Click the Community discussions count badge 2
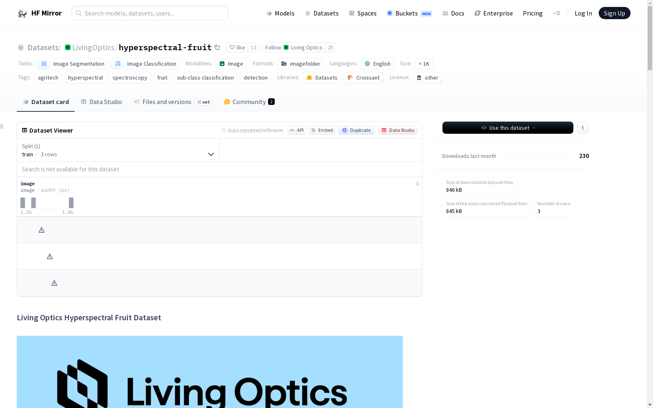The image size is (653, 408). [271, 102]
